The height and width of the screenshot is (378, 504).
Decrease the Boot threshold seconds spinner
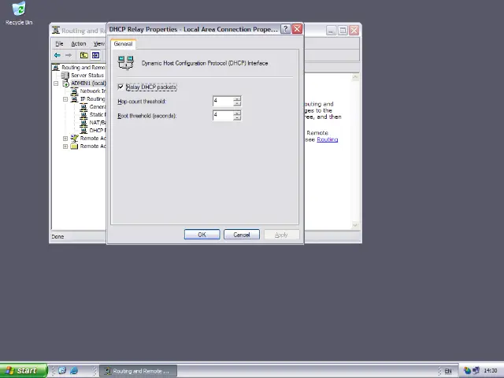[x=237, y=118]
